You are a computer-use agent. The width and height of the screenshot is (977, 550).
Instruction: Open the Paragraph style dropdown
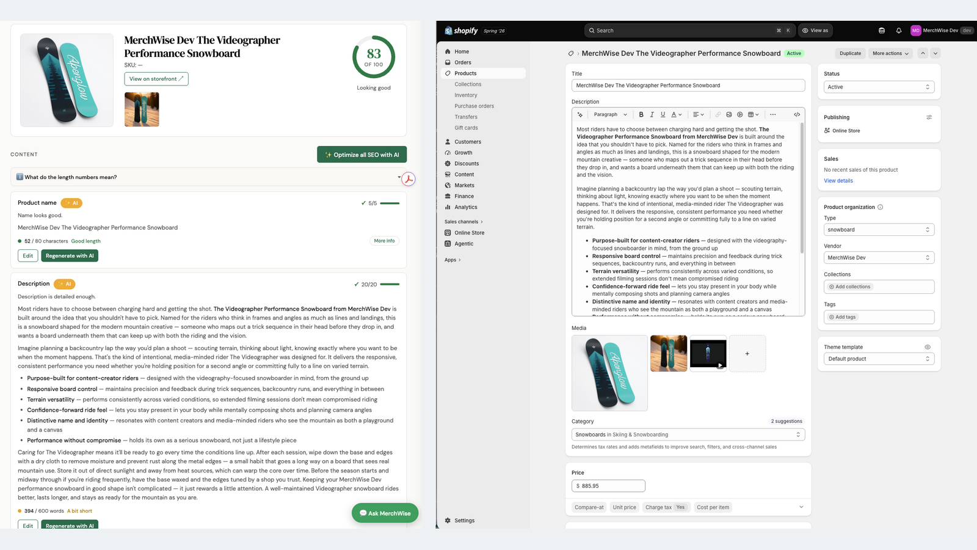tap(610, 115)
